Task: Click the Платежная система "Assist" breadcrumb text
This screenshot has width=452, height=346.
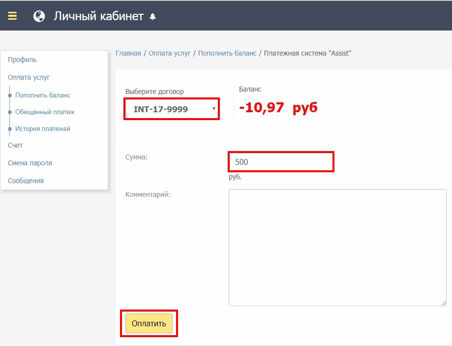Action: click(x=307, y=53)
